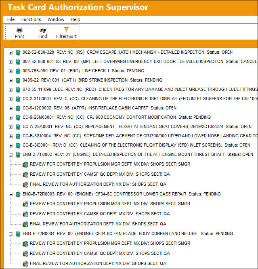Click task card icon for CC-B-32J0004
The height and width of the screenshot is (269, 258).
pyautogui.click(x=18, y=136)
